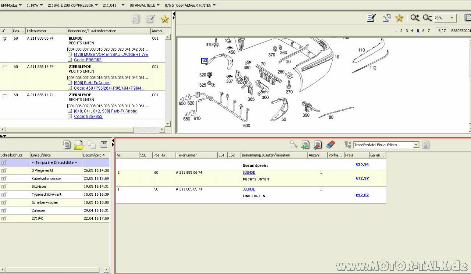The image size is (471, 274).
Task: Add a part manually with the green plus icon
Action: [x=305, y=145]
